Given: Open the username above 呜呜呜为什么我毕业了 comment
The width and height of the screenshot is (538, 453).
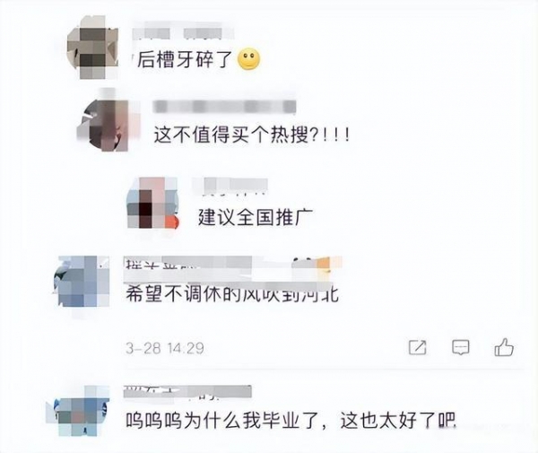Looking at the screenshot, I should (187, 392).
